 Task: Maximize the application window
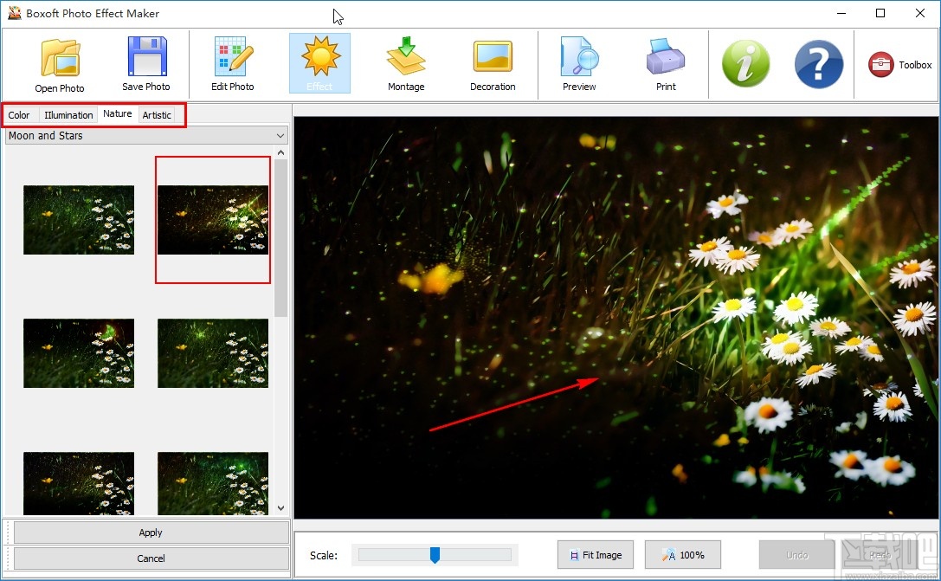click(x=880, y=13)
